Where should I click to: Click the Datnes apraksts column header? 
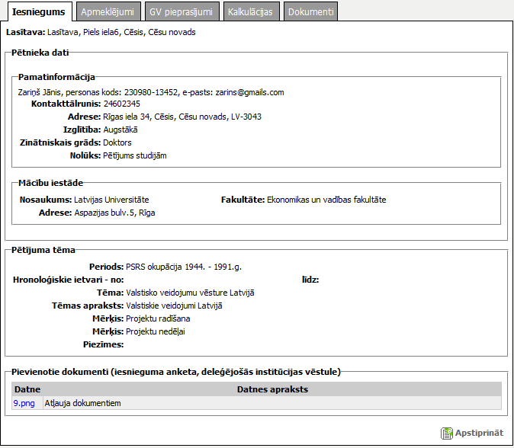coord(272,389)
